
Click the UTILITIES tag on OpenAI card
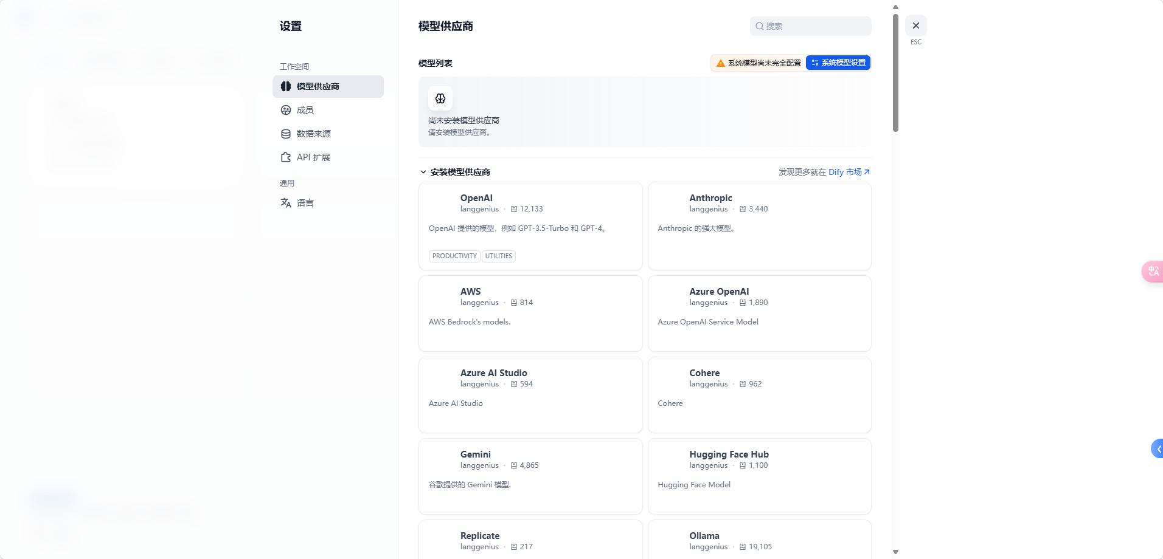coord(499,256)
